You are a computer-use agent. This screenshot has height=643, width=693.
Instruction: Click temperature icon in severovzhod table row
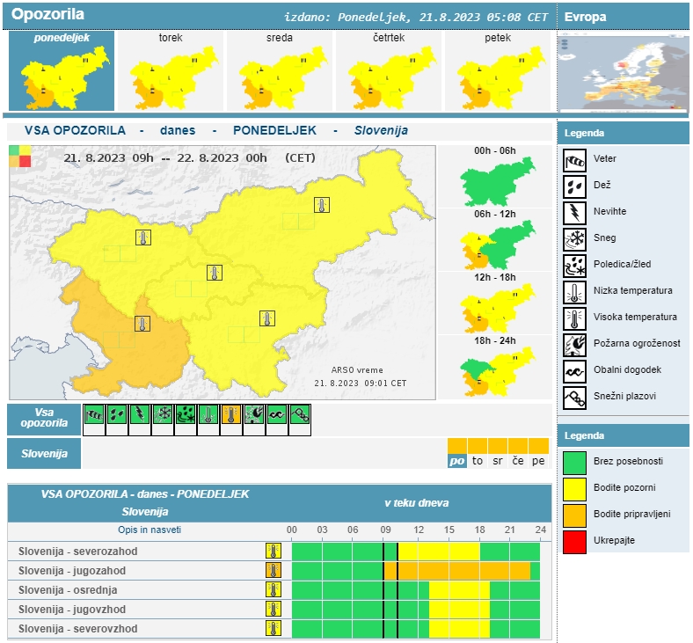(x=274, y=628)
